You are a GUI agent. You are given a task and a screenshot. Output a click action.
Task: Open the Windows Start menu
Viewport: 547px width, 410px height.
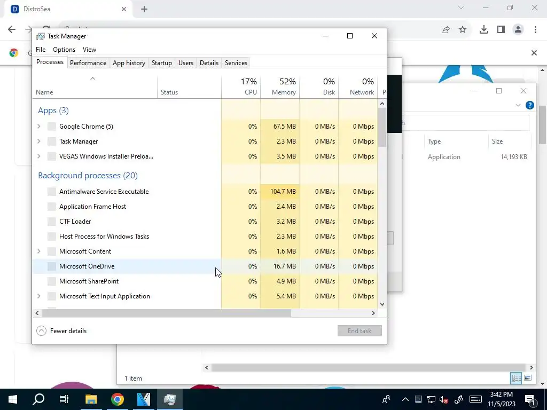click(13, 399)
